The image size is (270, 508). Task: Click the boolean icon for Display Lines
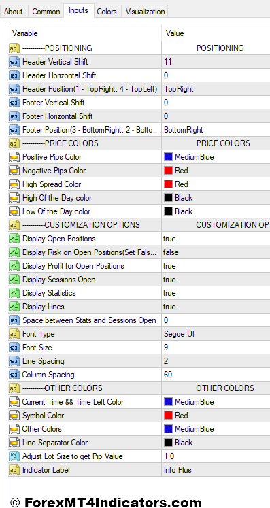click(14, 307)
